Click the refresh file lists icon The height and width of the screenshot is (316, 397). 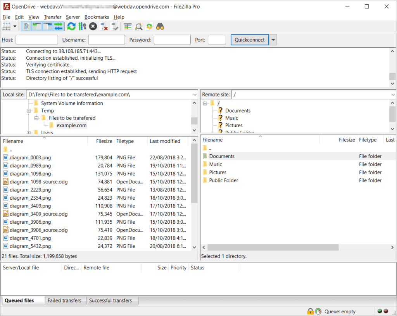click(x=71, y=26)
